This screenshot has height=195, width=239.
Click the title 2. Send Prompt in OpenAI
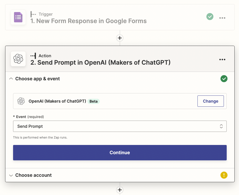[101, 63]
